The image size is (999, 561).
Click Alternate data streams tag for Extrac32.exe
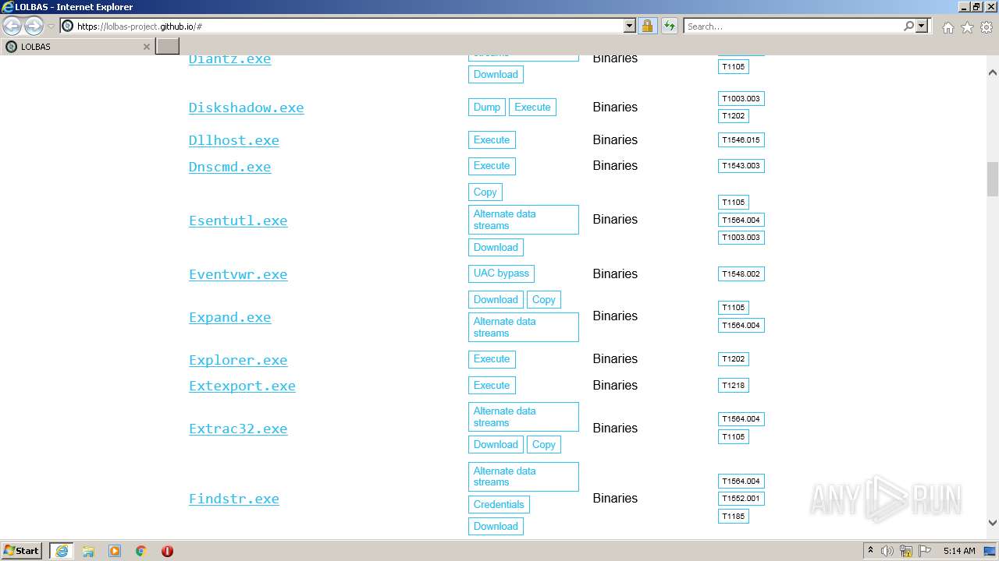pos(524,417)
